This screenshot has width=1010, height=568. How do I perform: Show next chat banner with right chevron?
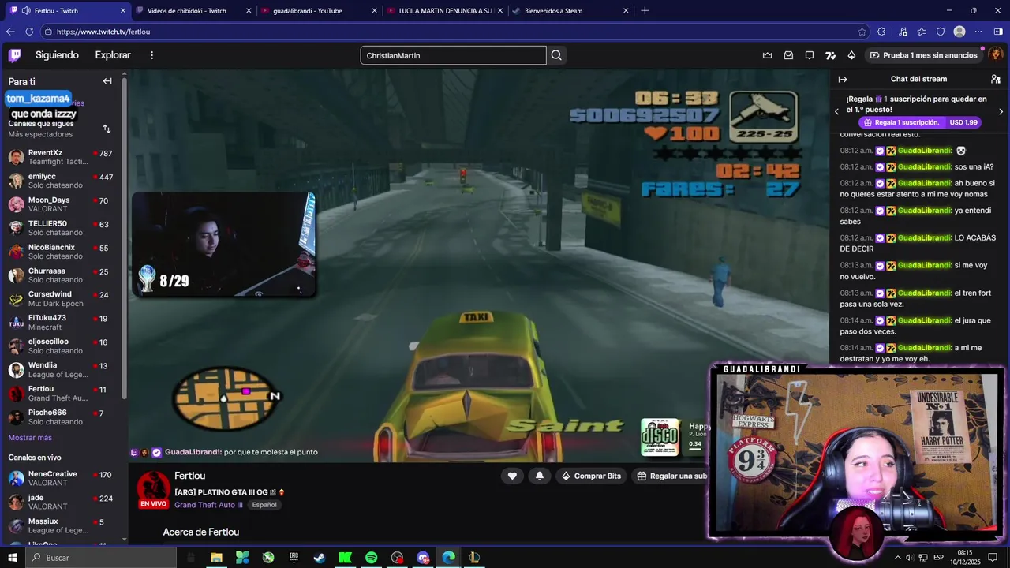pos(1001,111)
